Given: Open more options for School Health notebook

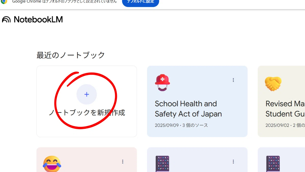Looking at the screenshot, I should click(x=233, y=80).
